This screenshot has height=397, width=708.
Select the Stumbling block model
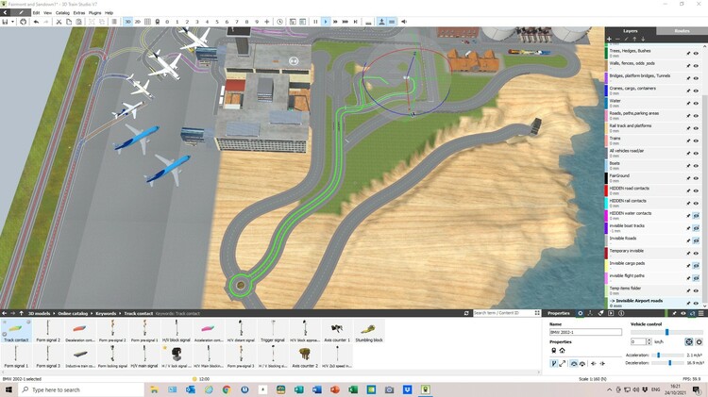(370, 330)
